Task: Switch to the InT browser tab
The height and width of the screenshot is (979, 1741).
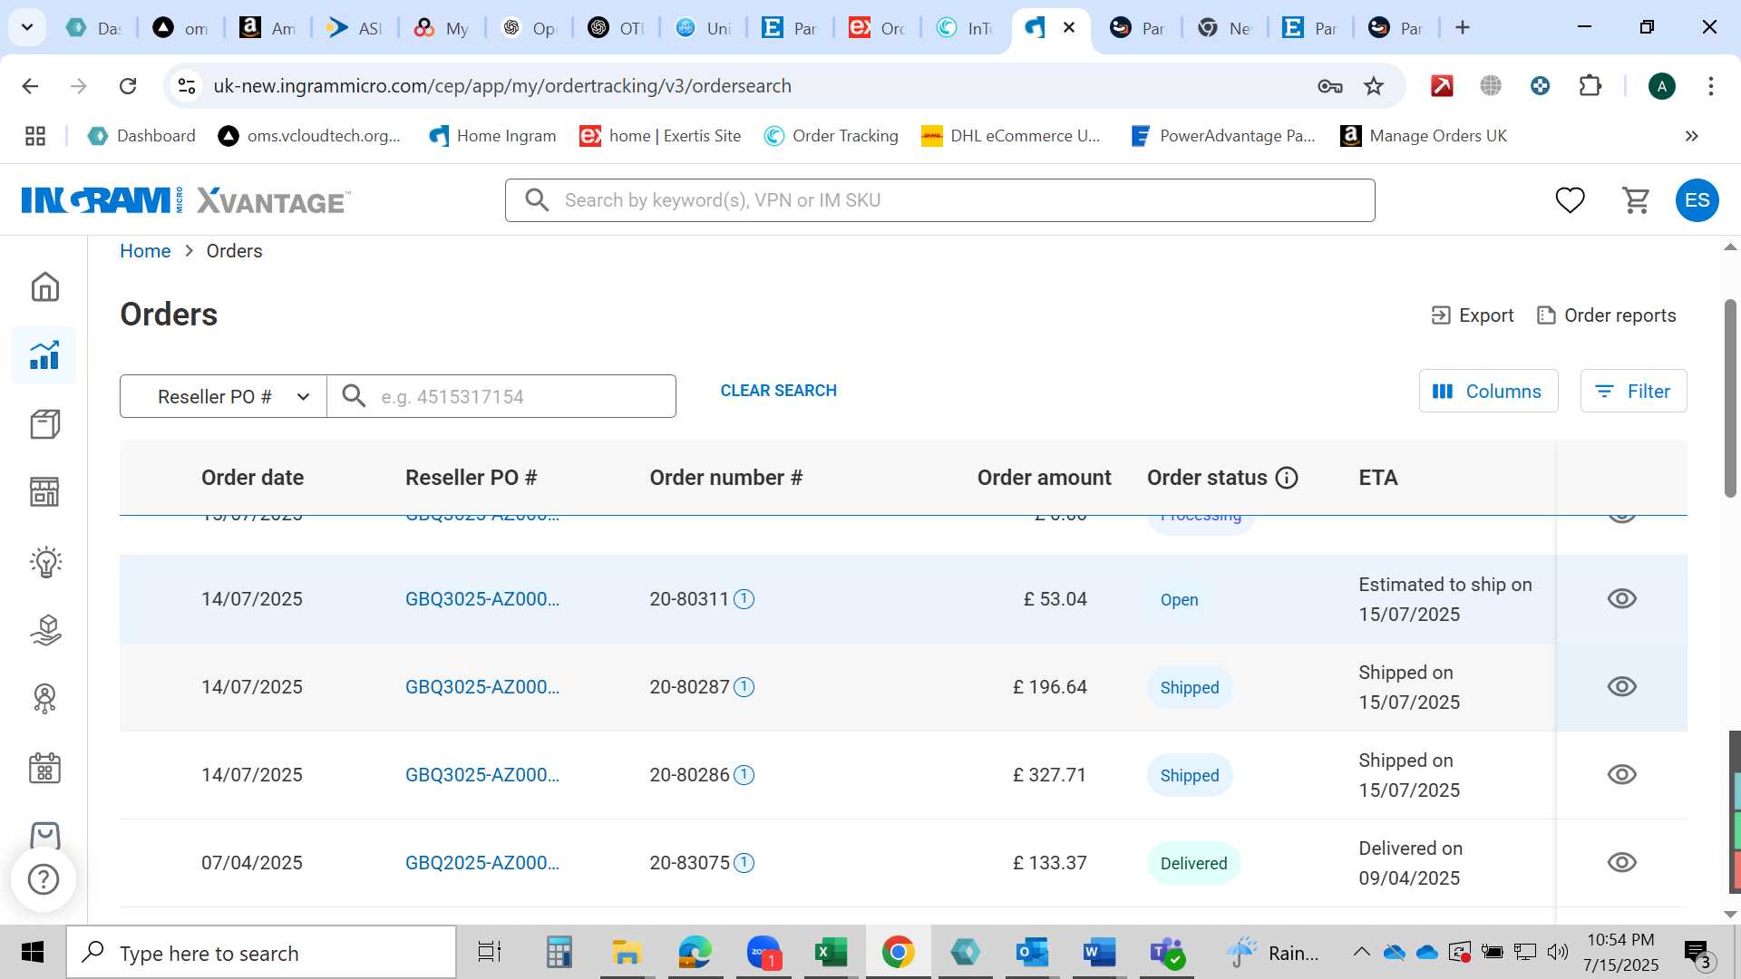Action: [x=964, y=28]
